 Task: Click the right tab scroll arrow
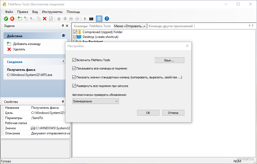point(253,25)
